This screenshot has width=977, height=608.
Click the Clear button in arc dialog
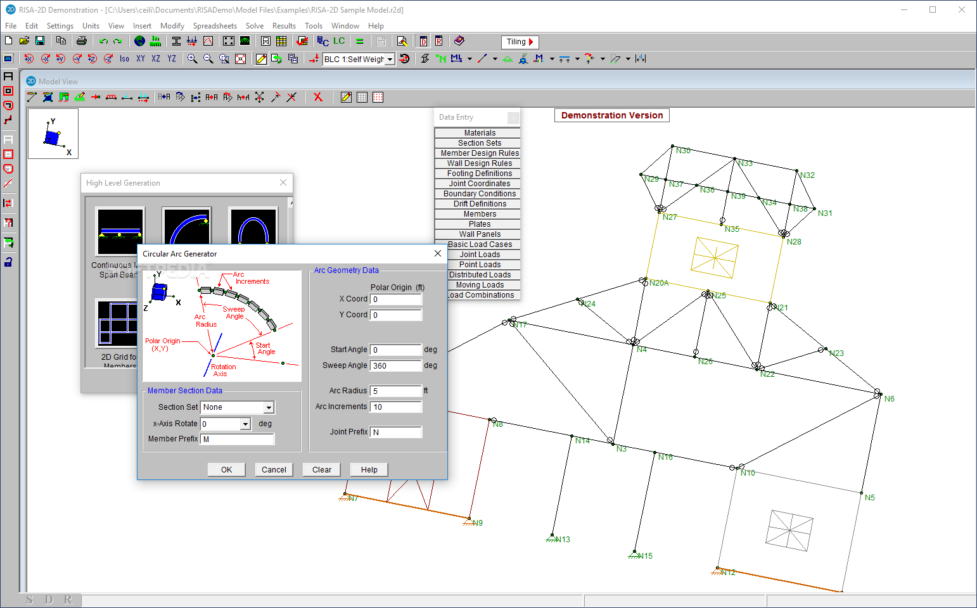[x=322, y=469]
